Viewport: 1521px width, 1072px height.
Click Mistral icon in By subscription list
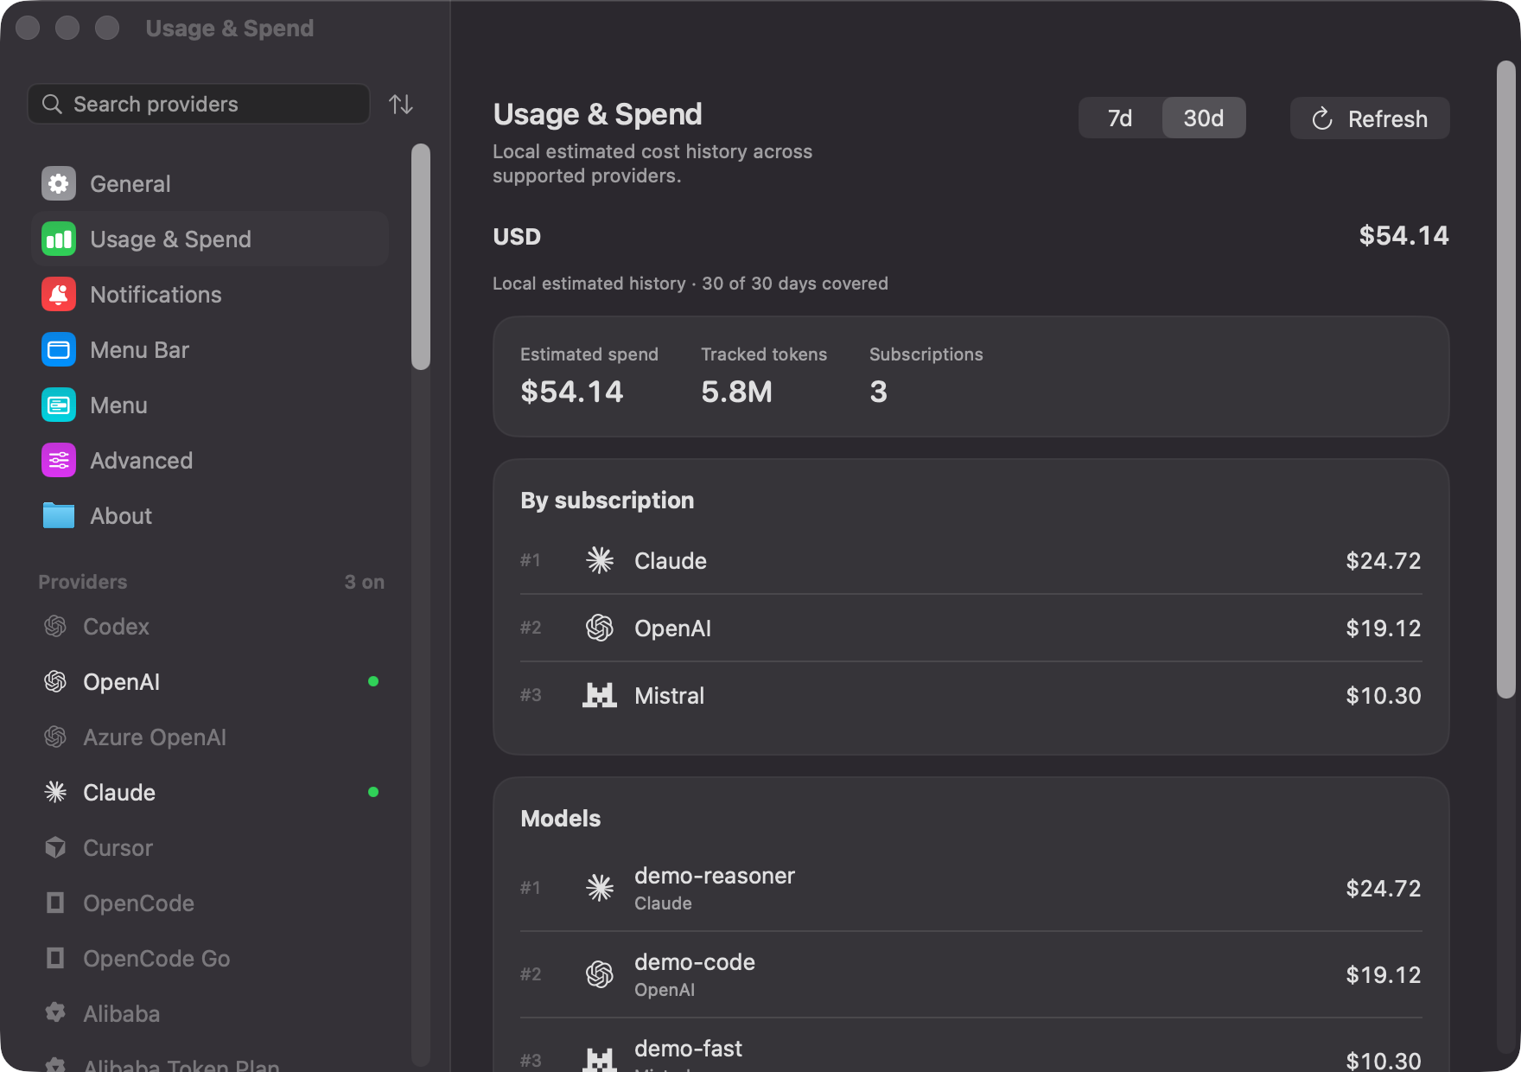point(600,695)
